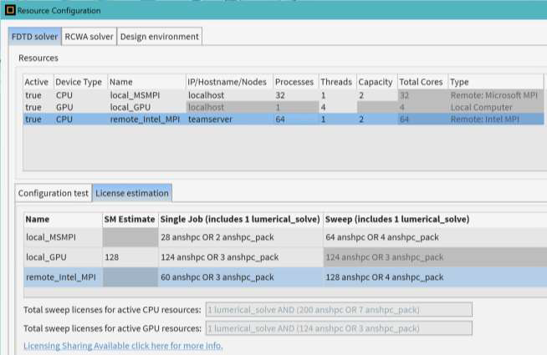Click the Remote: Intel MPI type cell
The image size is (547, 355).
coord(495,119)
